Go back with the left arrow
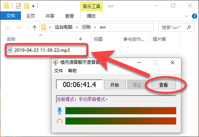Image resolution: width=199 pixels, height=137 pixels. [x=7, y=28]
